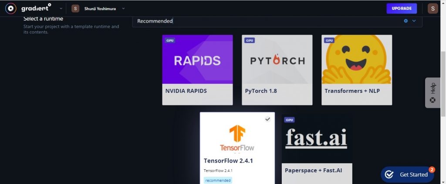The width and height of the screenshot is (446, 184).
Task: Choose the Paperspace + Fast.AI runtime card
Action: pyautogui.click(x=317, y=149)
